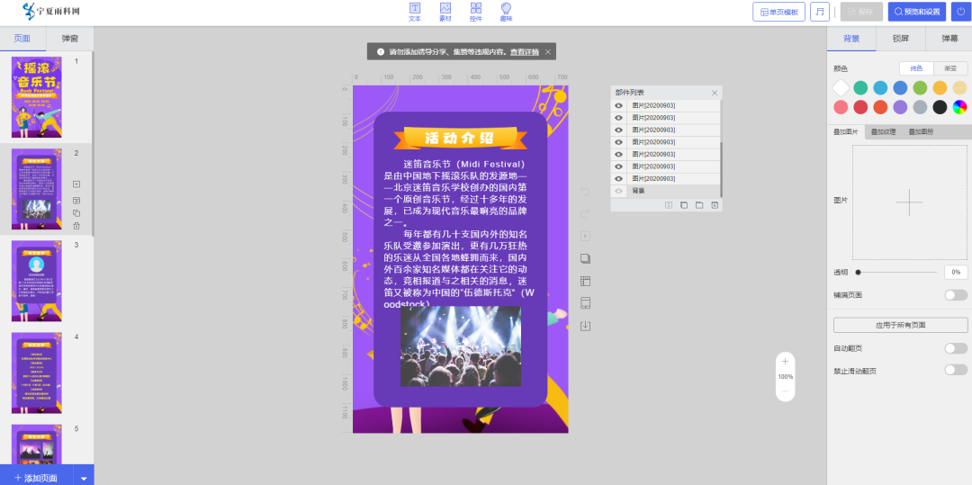The width and height of the screenshot is (972, 485).
Task: Enable the 自动翻页 switch
Action: (956, 349)
